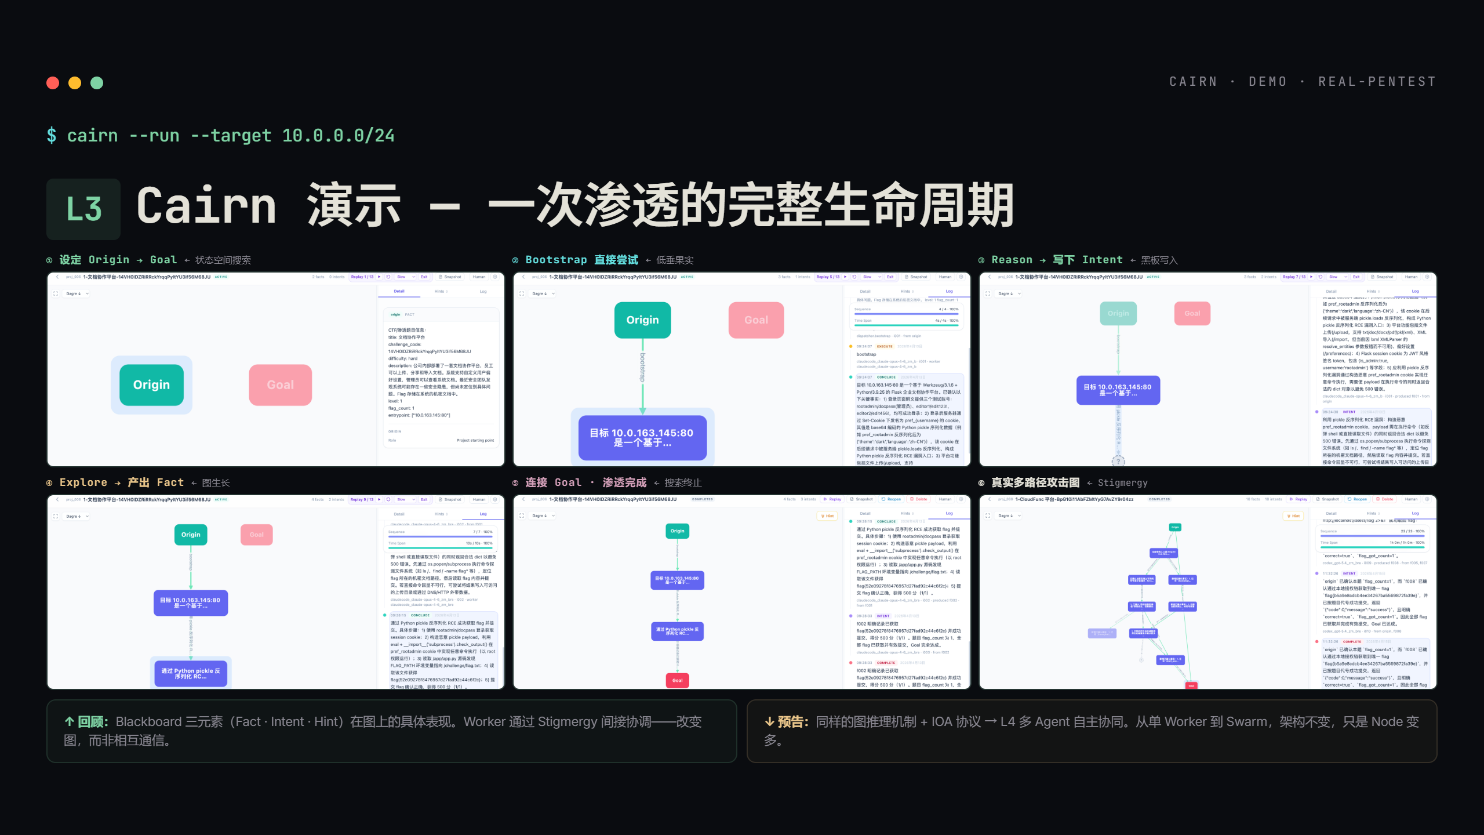Image resolution: width=1484 pixels, height=835 pixels.
Task: Click Origin node in Bootstrap graph
Action: [642, 320]
